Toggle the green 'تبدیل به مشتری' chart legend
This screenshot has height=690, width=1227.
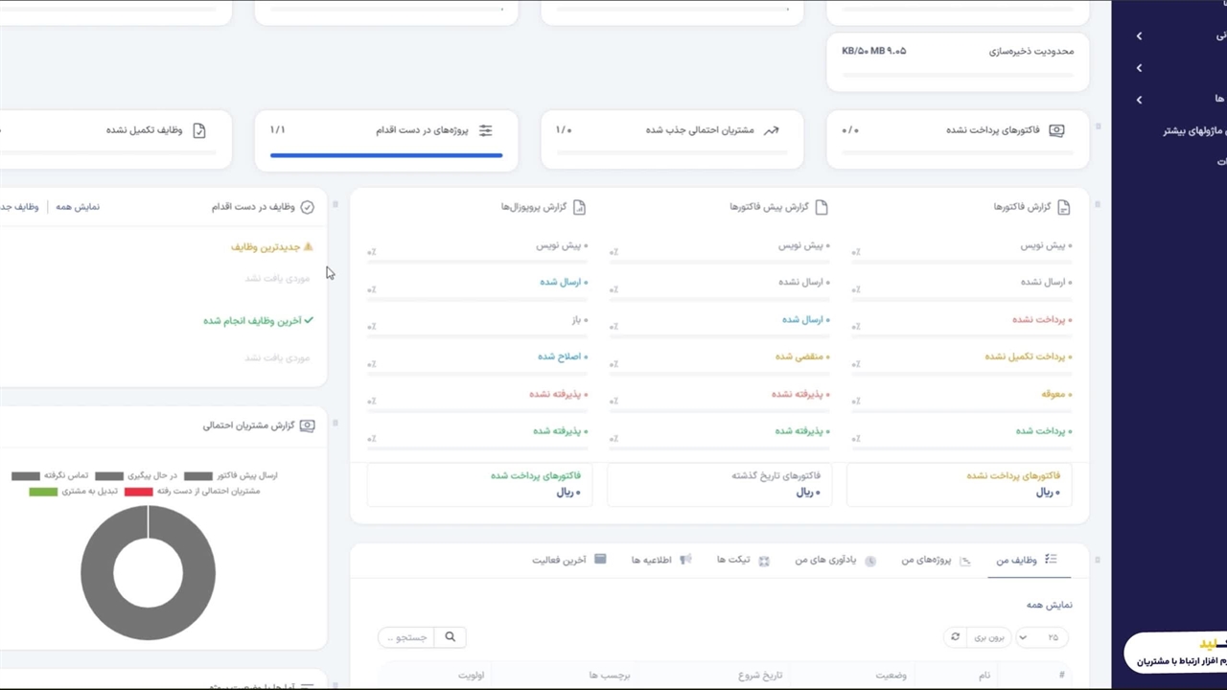tap(43, 492)
